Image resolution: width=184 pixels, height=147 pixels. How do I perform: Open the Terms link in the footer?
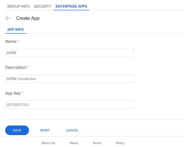(x=97, y=143)
